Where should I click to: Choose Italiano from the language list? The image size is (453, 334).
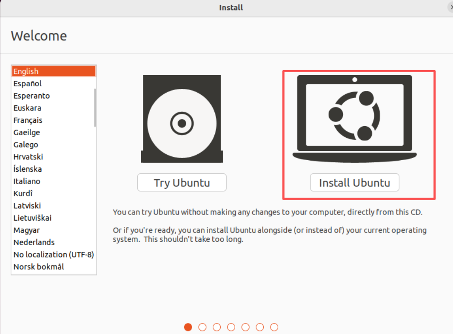click(54, 181)
